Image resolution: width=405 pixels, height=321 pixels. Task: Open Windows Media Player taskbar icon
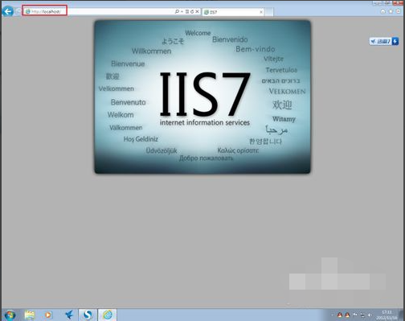pos(48,315)
